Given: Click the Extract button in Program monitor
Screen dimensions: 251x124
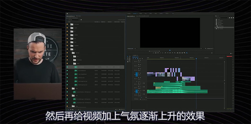Looking at the screenshot, I should [180, 53].
